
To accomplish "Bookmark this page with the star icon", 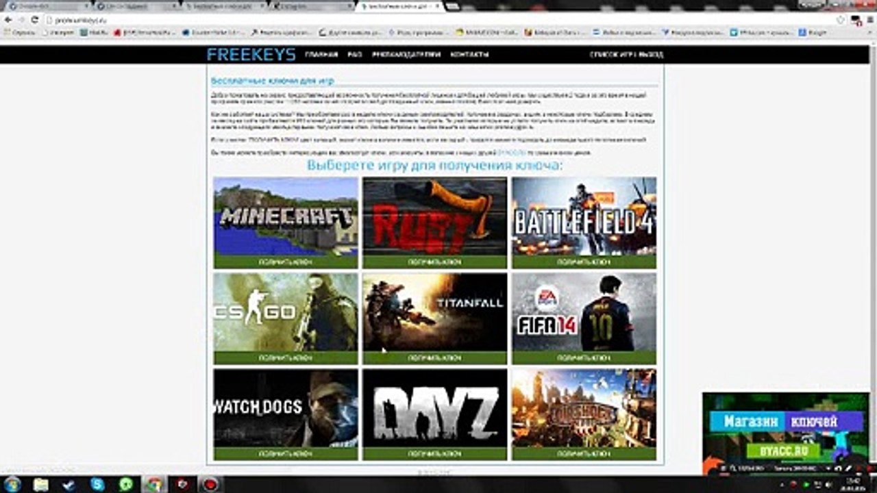I will 841,20.
